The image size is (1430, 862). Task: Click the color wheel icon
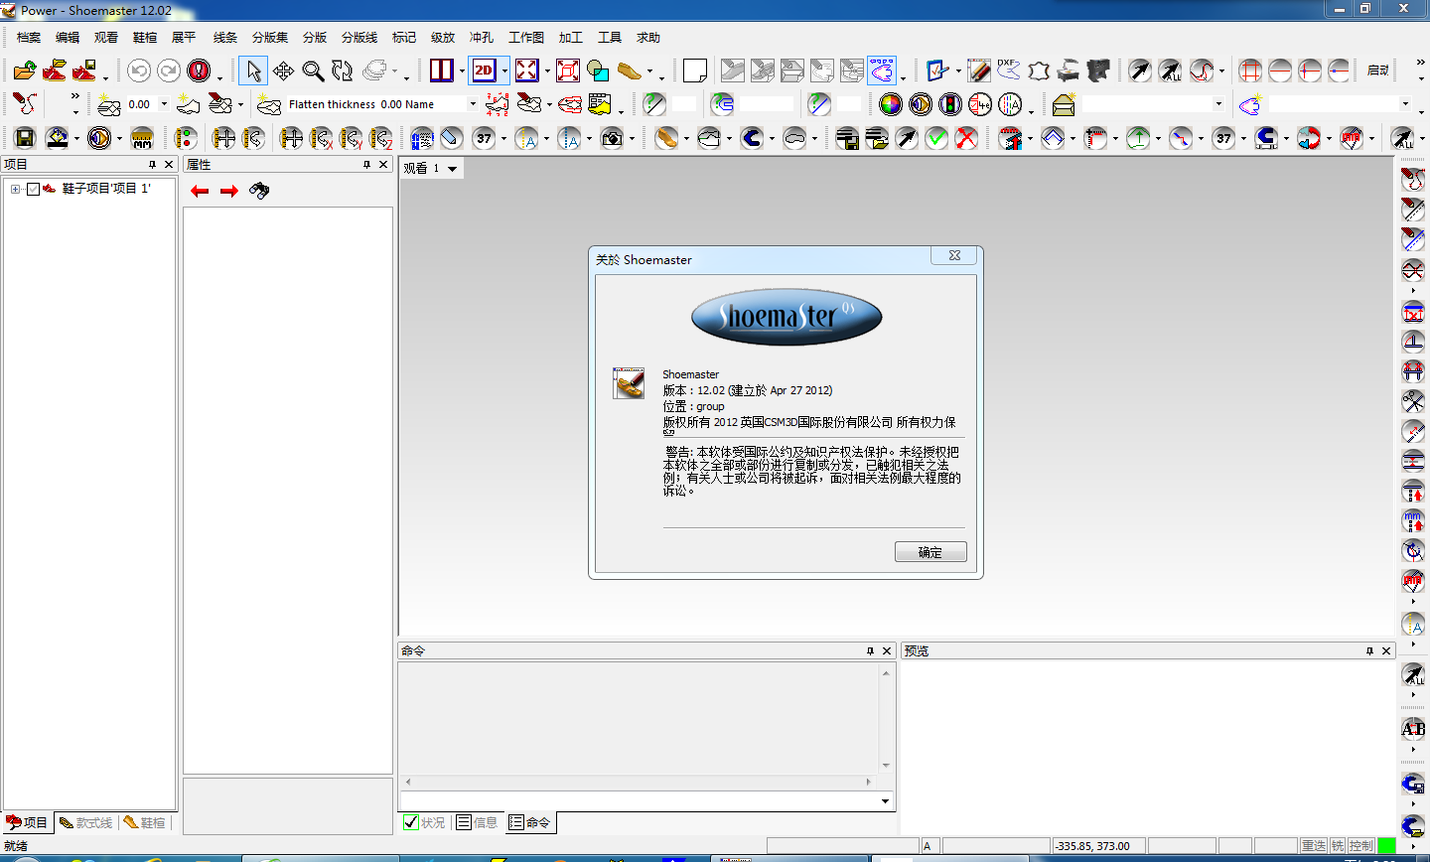tap(891, 104)
